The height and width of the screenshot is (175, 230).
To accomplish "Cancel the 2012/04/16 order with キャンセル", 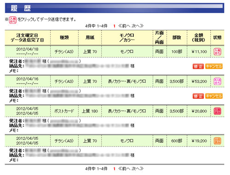I will pos(214,96).
